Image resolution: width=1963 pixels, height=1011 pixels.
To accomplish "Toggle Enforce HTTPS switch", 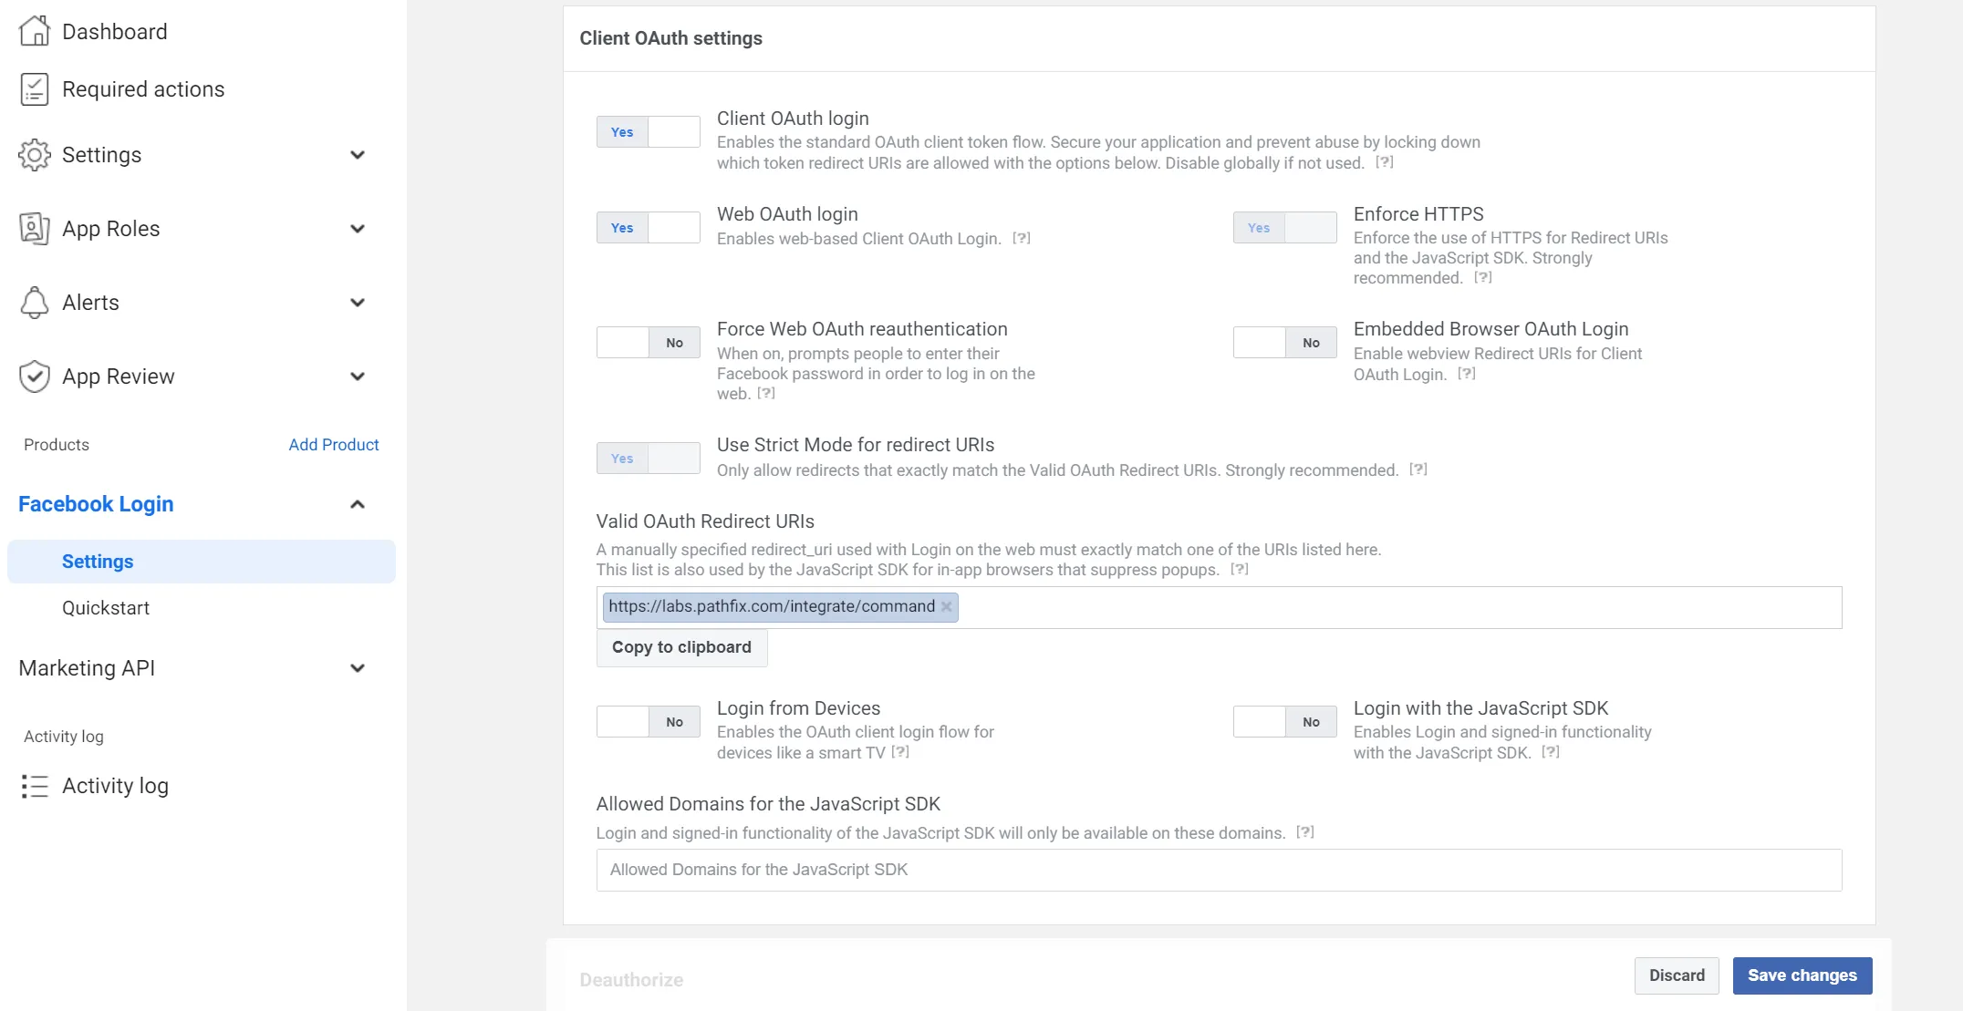I will click(1285, 228).
